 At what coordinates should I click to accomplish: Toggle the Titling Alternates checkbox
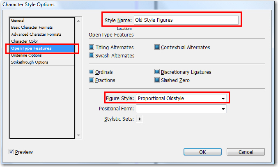tap(91, 47)
